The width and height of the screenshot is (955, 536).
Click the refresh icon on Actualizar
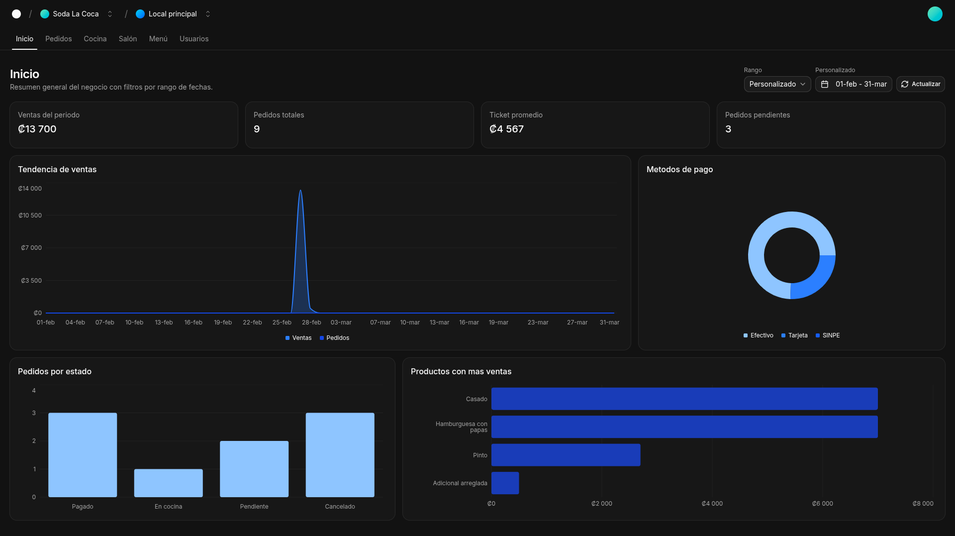(905, 84)
